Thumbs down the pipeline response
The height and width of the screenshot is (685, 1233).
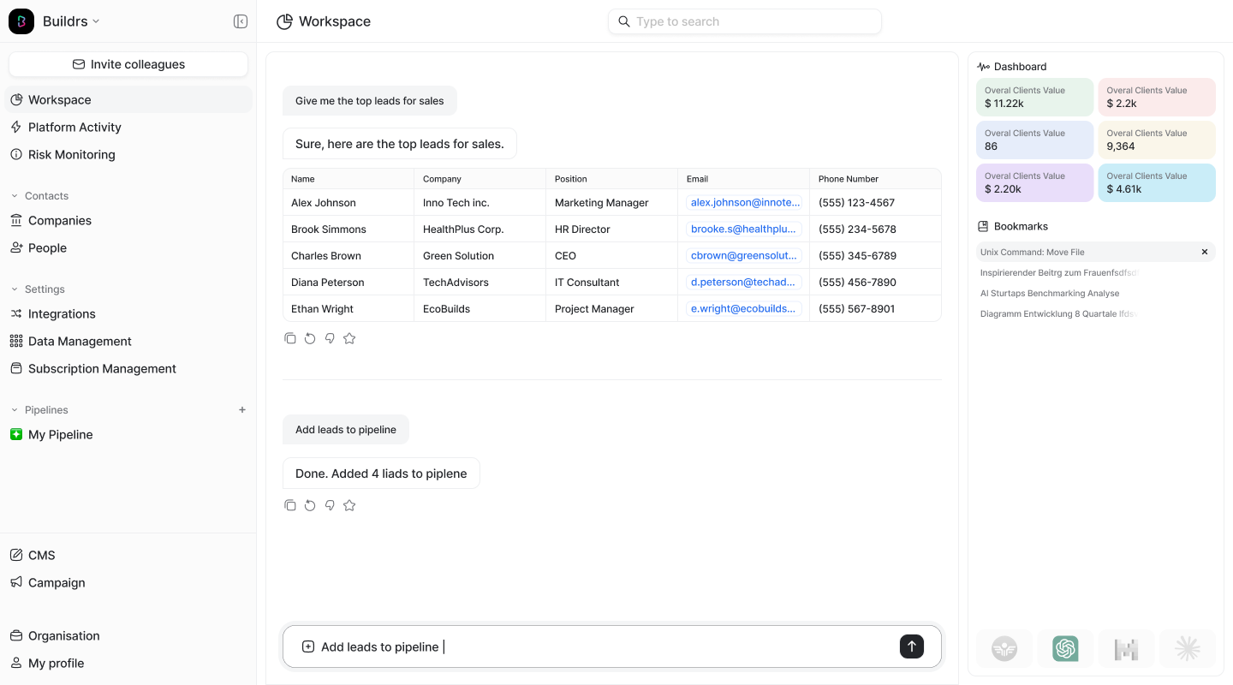330,505
